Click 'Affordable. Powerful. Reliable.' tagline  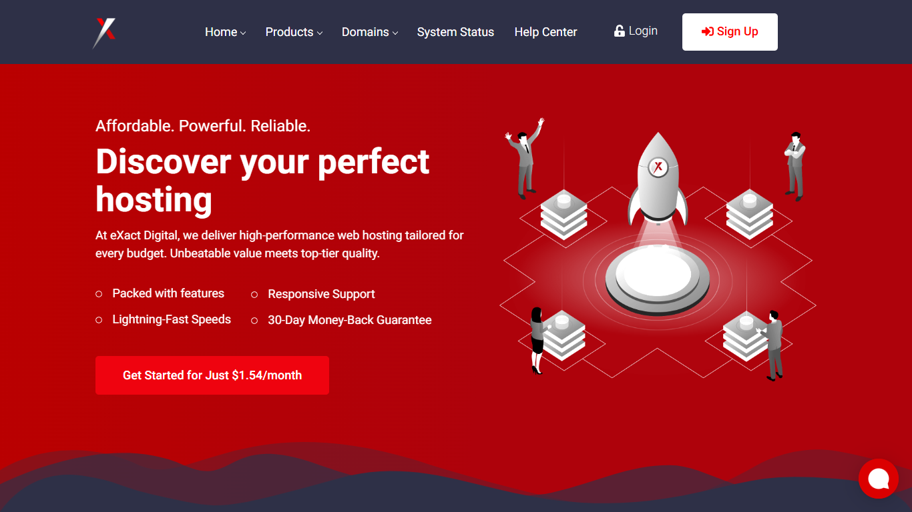203,126
